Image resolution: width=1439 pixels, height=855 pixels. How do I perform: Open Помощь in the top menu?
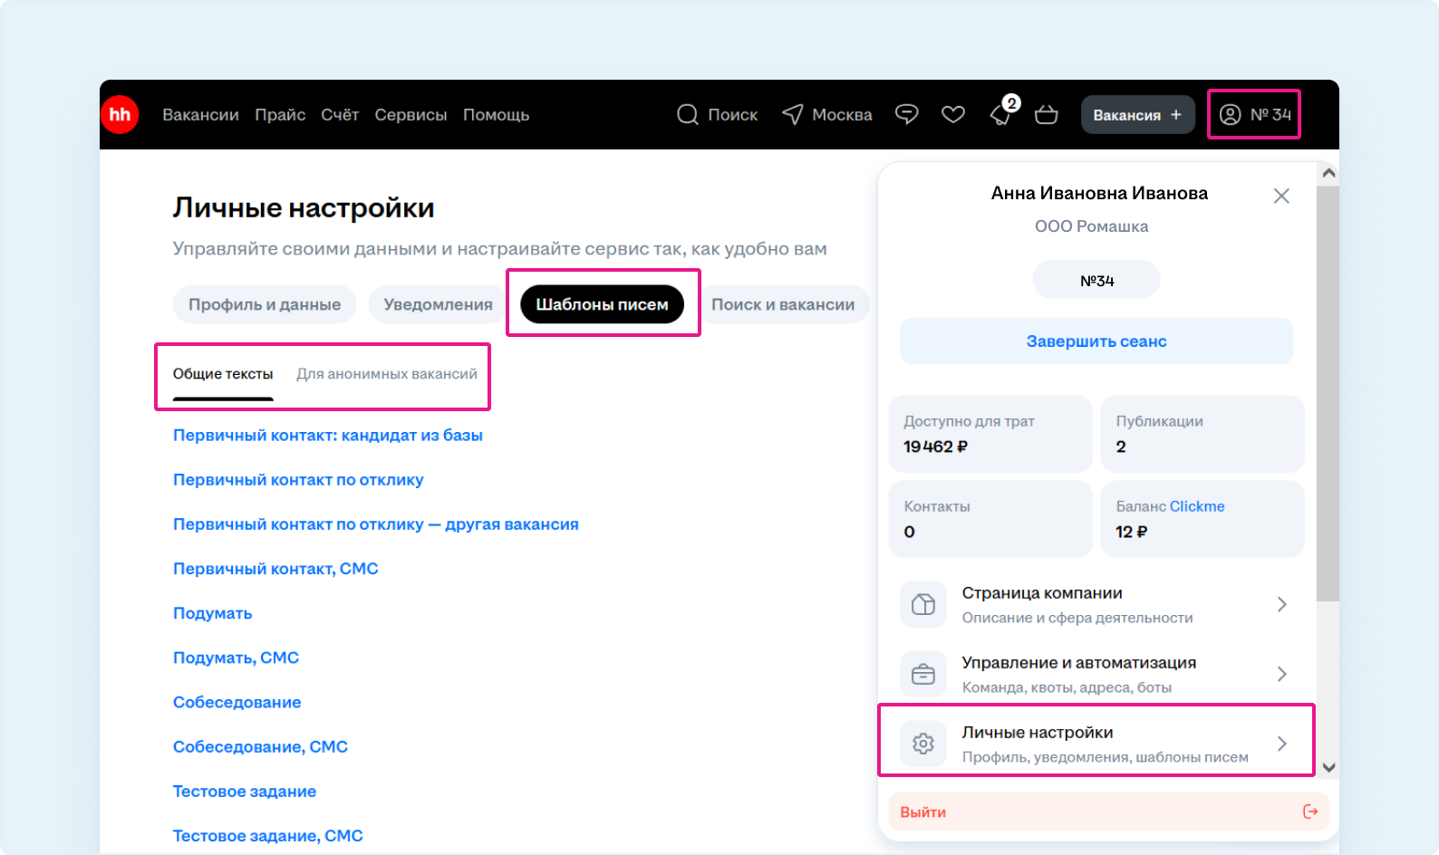click(496, 115)
